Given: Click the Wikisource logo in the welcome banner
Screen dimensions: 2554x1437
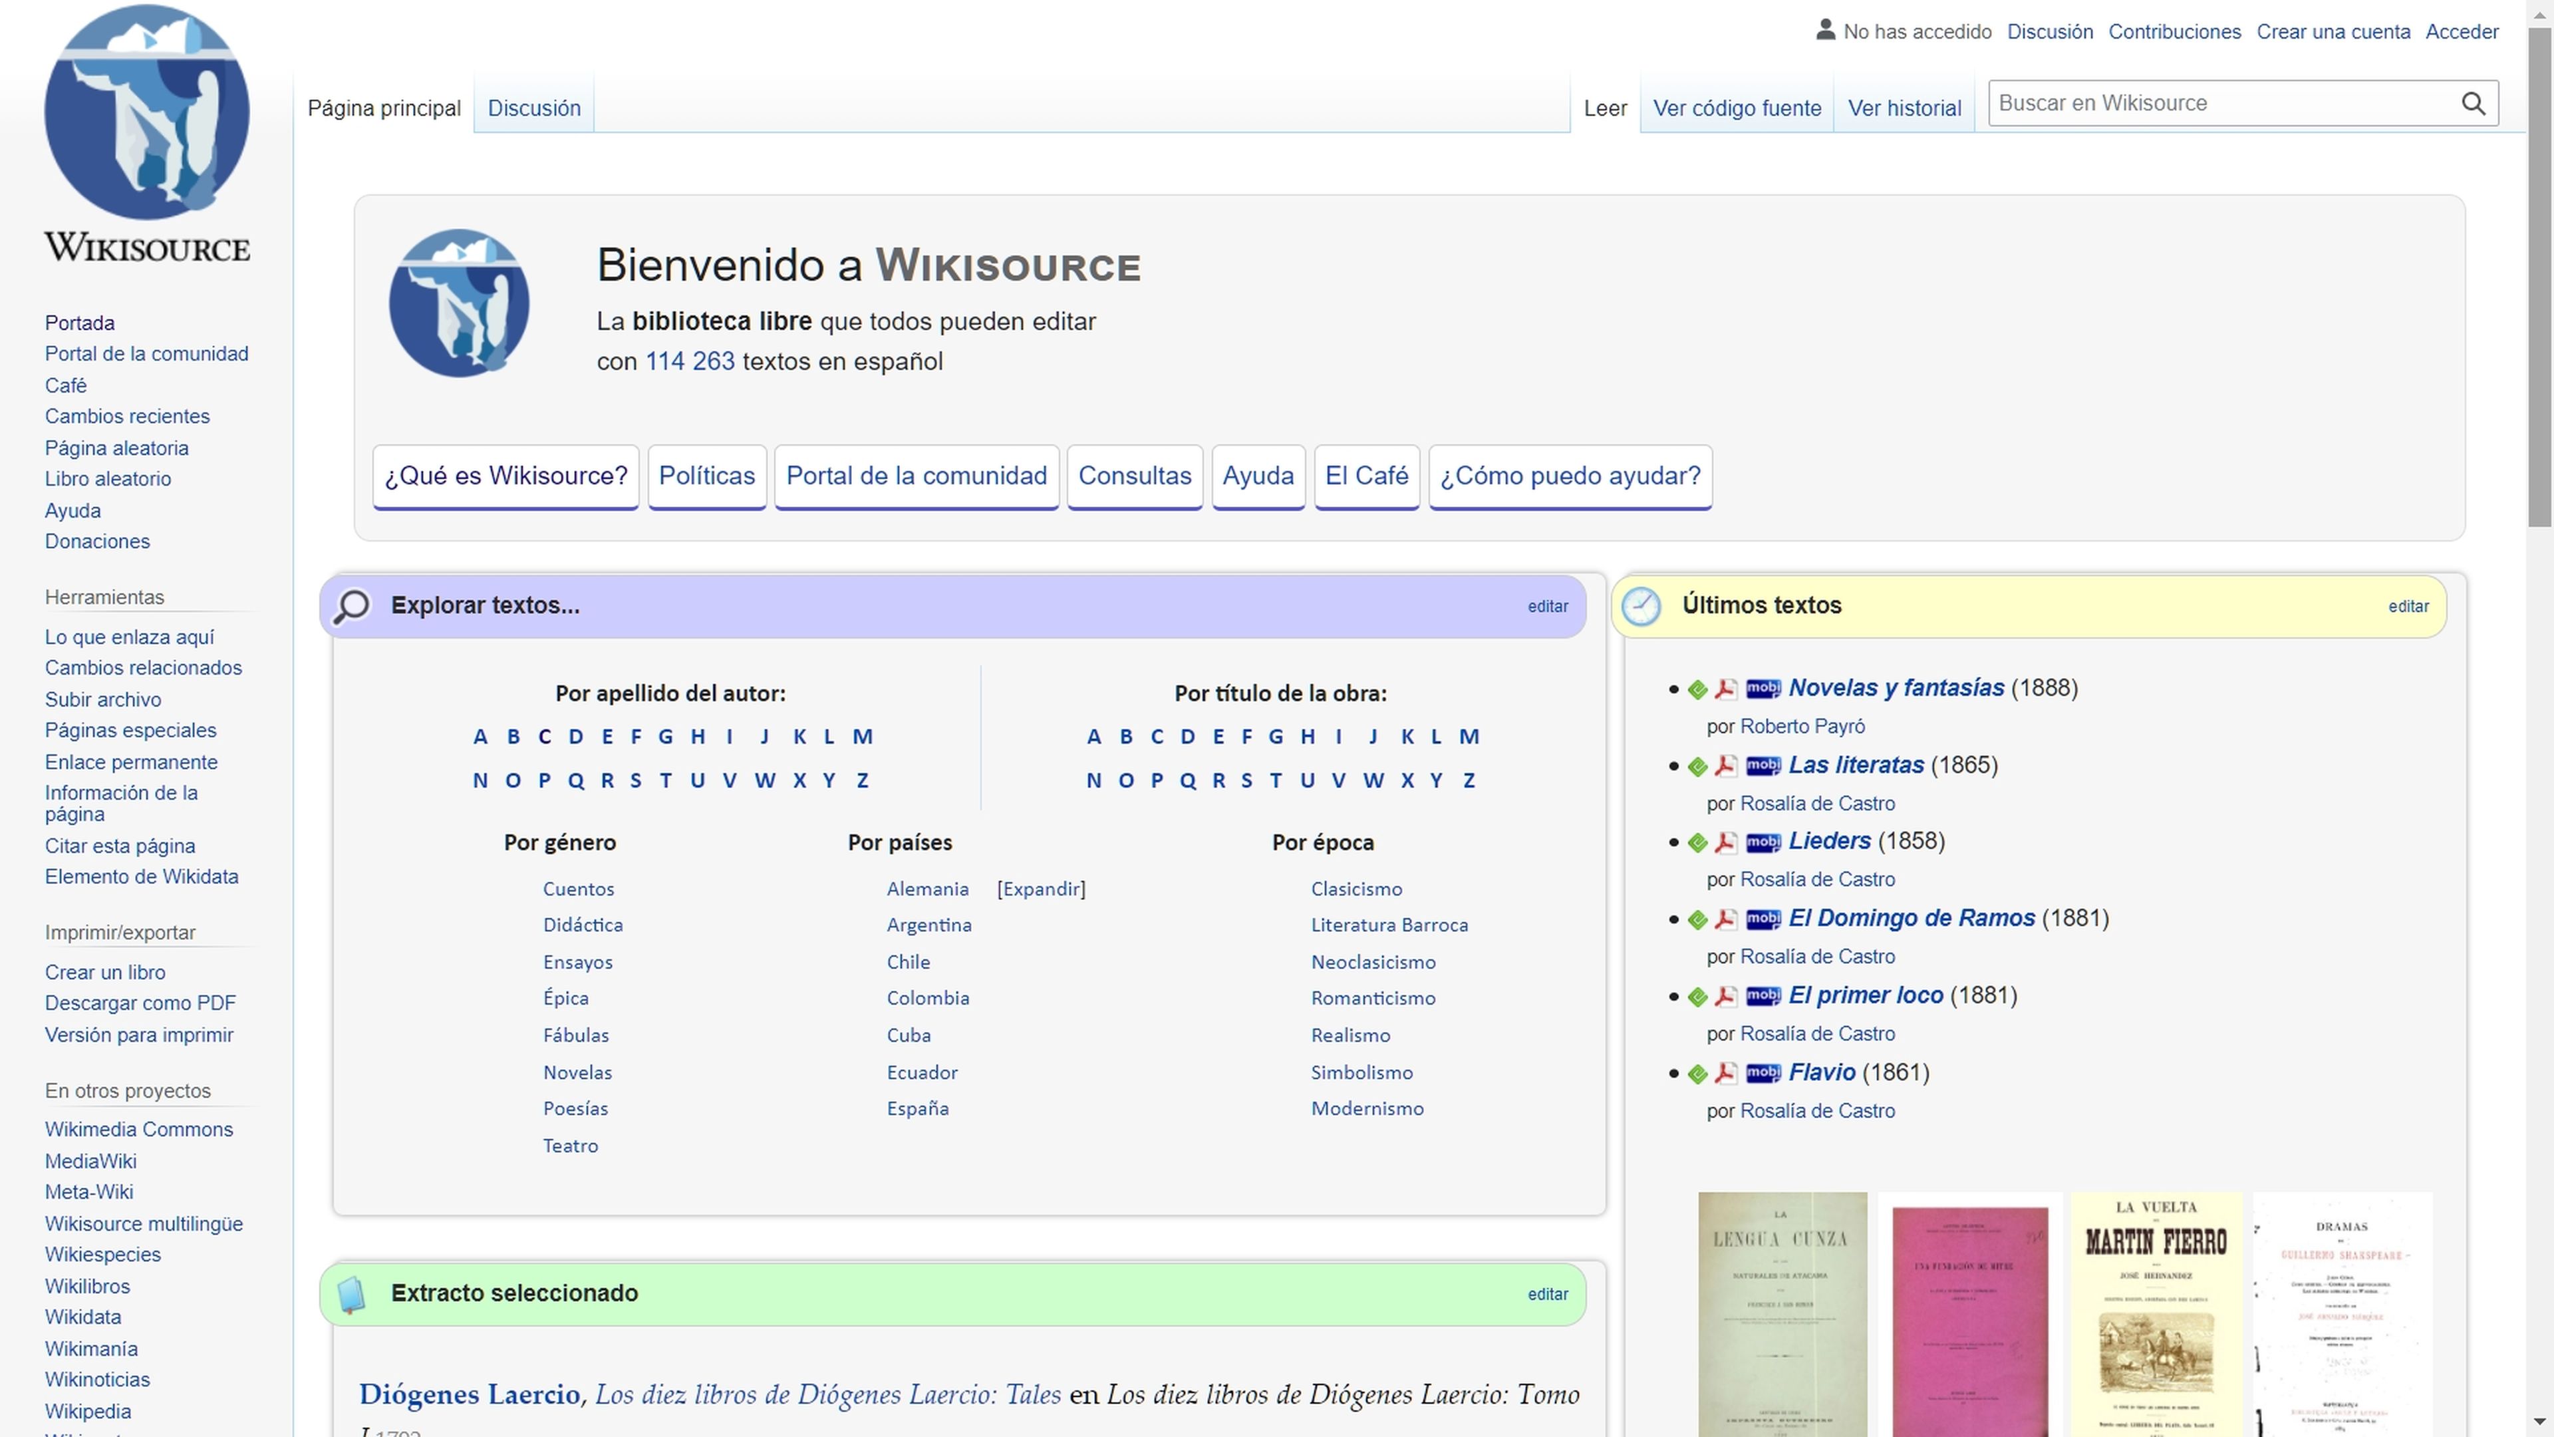Looking at the screenshot, I should click(459, 303).
